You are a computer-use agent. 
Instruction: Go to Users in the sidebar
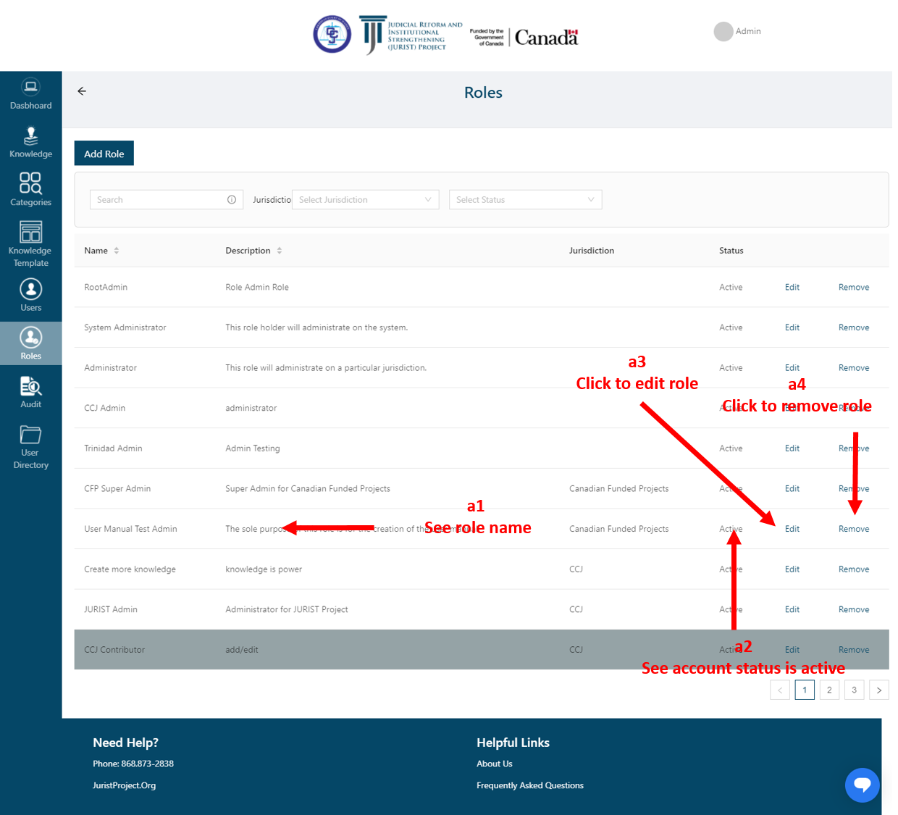coord(30,296)
